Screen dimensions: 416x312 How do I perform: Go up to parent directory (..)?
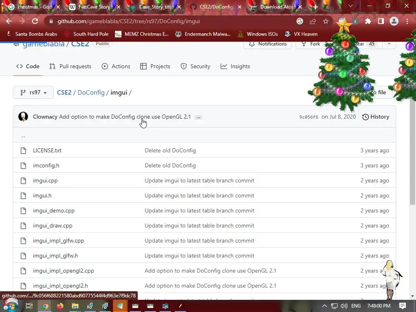[x=23, y=136]
